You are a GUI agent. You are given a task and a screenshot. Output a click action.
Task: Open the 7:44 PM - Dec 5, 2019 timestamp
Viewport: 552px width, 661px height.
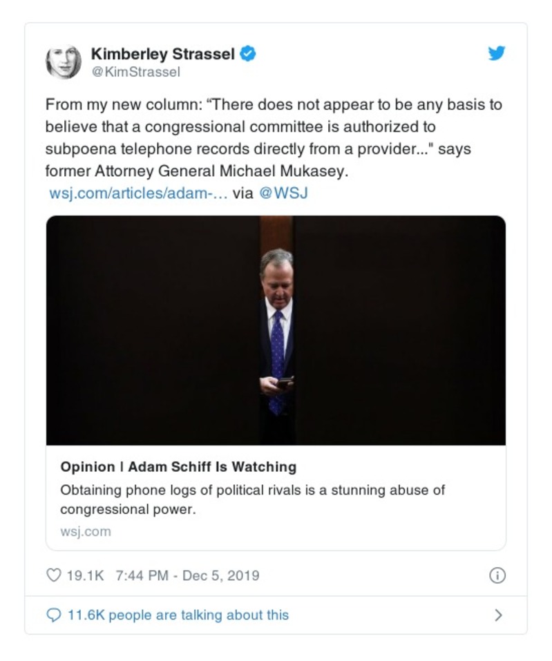coord(184,575)
